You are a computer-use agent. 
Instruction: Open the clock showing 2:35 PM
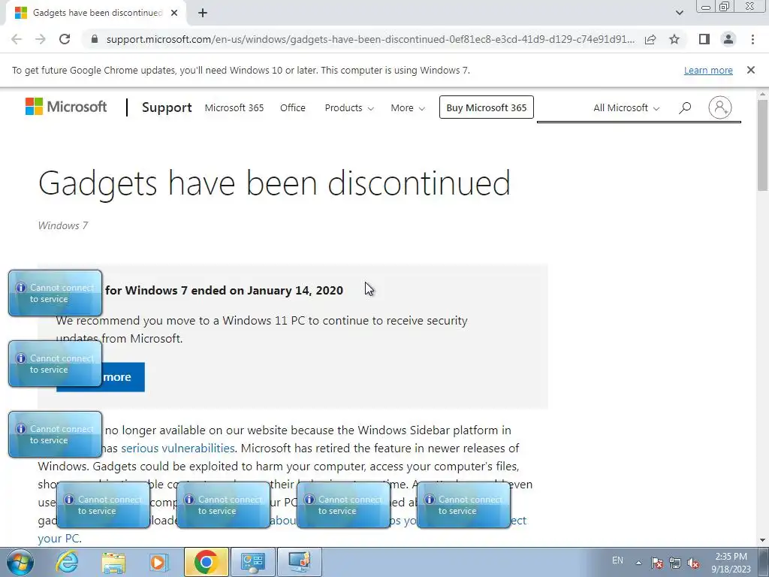(731, 563)
